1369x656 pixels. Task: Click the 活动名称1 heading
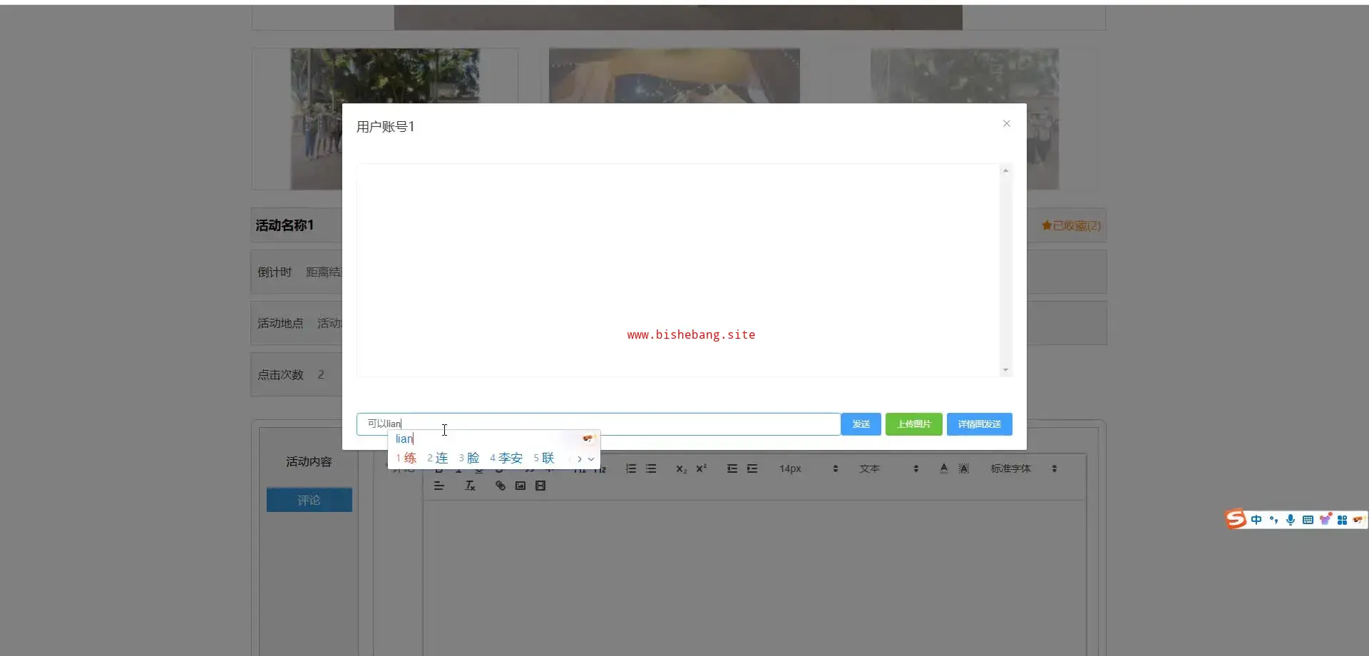(284, 225)
